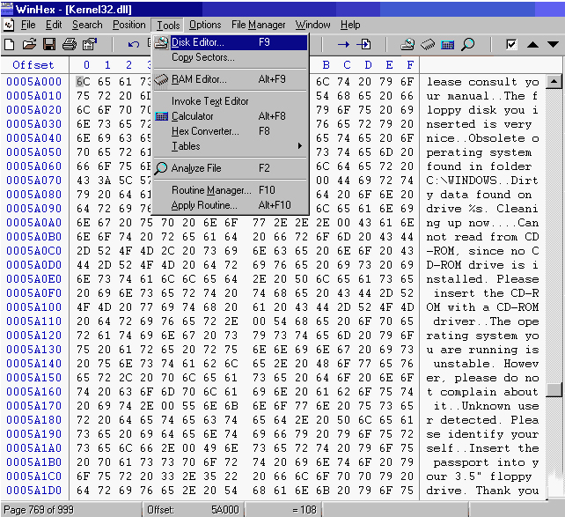Click the Offset column header
The width and height of the screenshot is (565, 517).
coord(33,65)
